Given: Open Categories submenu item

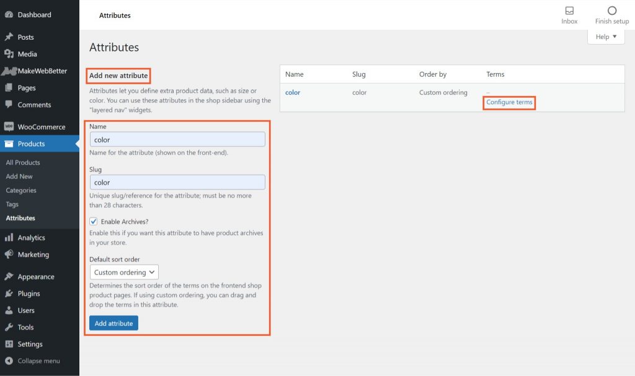Looking at the screenshot, I should pyautogui.click(x=21, y=190).
